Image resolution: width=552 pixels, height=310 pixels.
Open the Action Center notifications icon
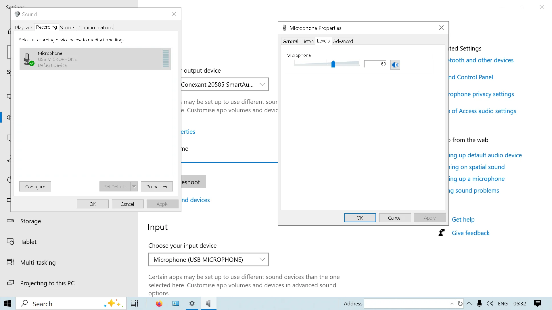click(537, 303)
